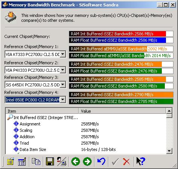Select the Assignment row in the list
The height and width of the screenshot is (169, 178).
(86, 124)
